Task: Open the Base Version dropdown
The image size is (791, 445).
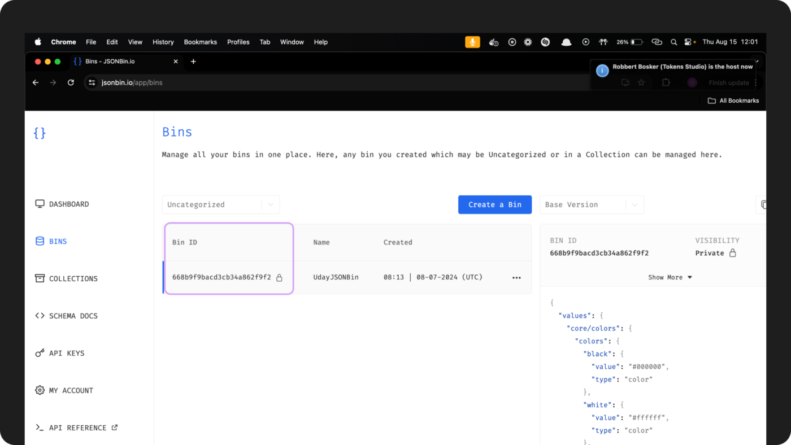Action: pyautogui.click(x=591, y=204)
